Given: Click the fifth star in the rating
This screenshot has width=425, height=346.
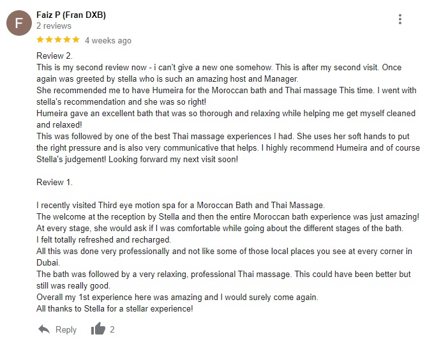Looking at the screenshot, I should (75, 40).
